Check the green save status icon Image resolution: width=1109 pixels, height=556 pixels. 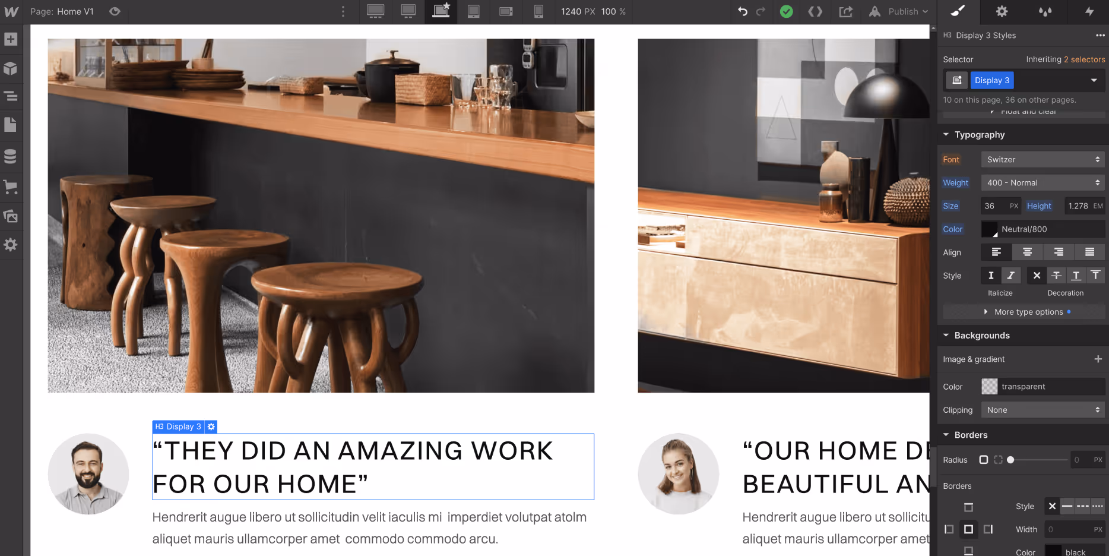point(786,11)
